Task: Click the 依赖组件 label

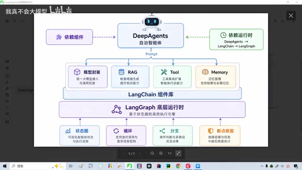Action: [x=74, y=37]
